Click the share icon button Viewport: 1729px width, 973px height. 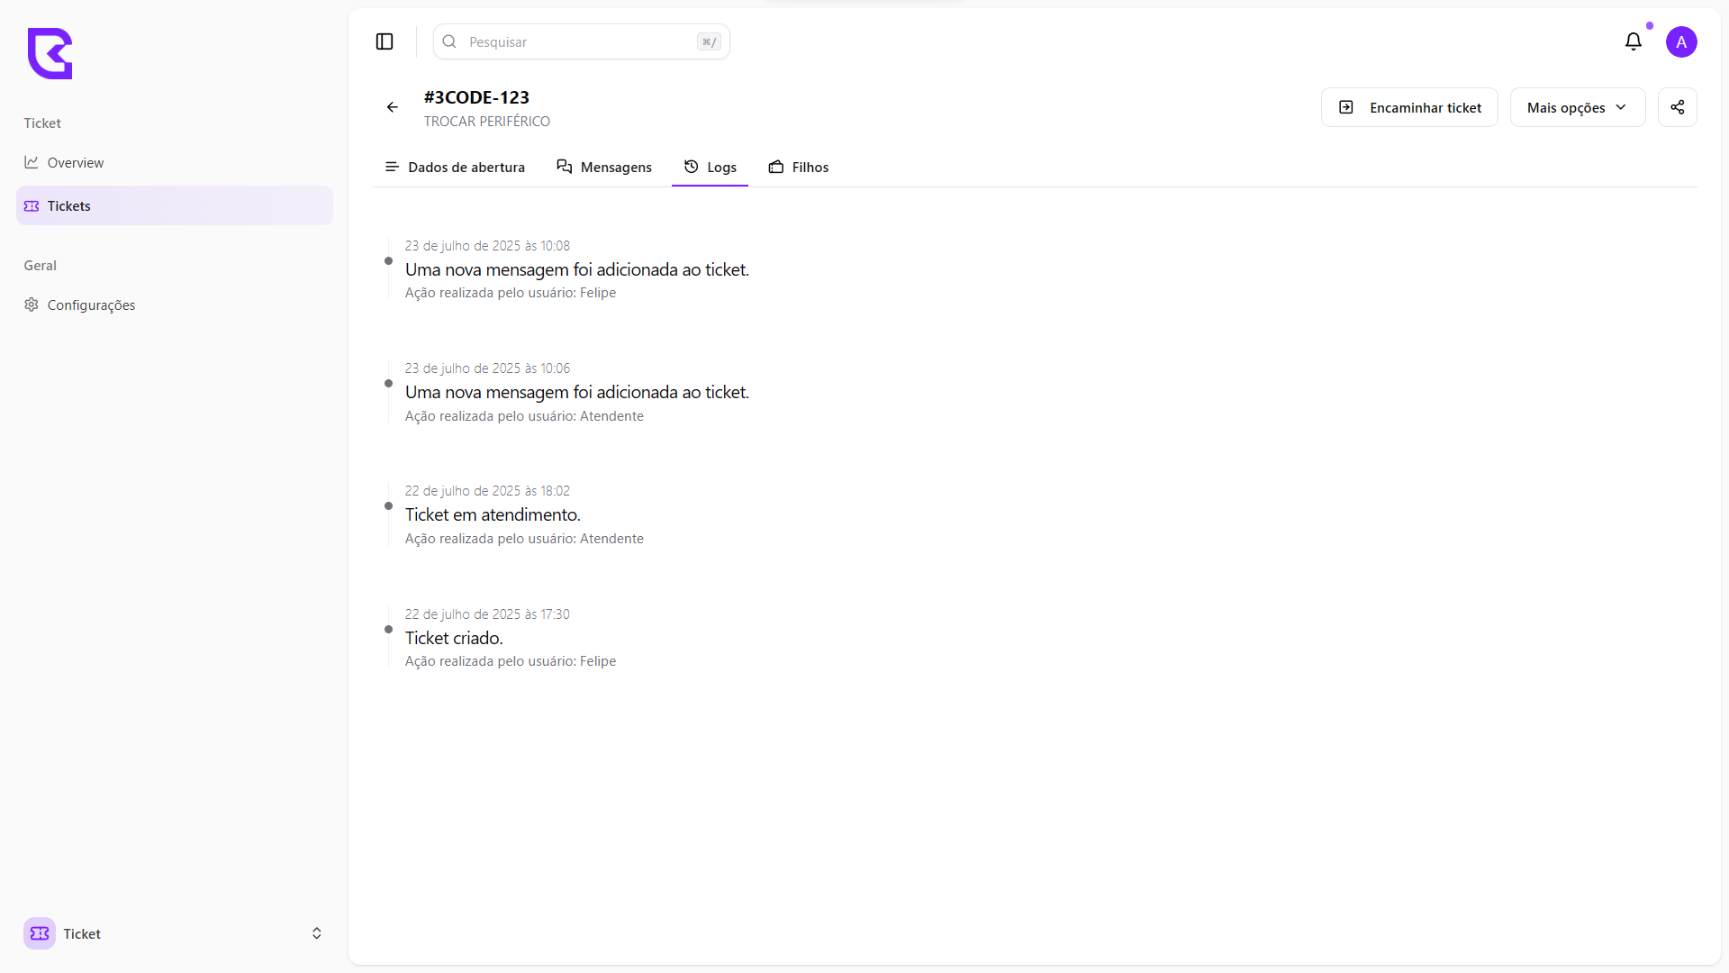1677,107
